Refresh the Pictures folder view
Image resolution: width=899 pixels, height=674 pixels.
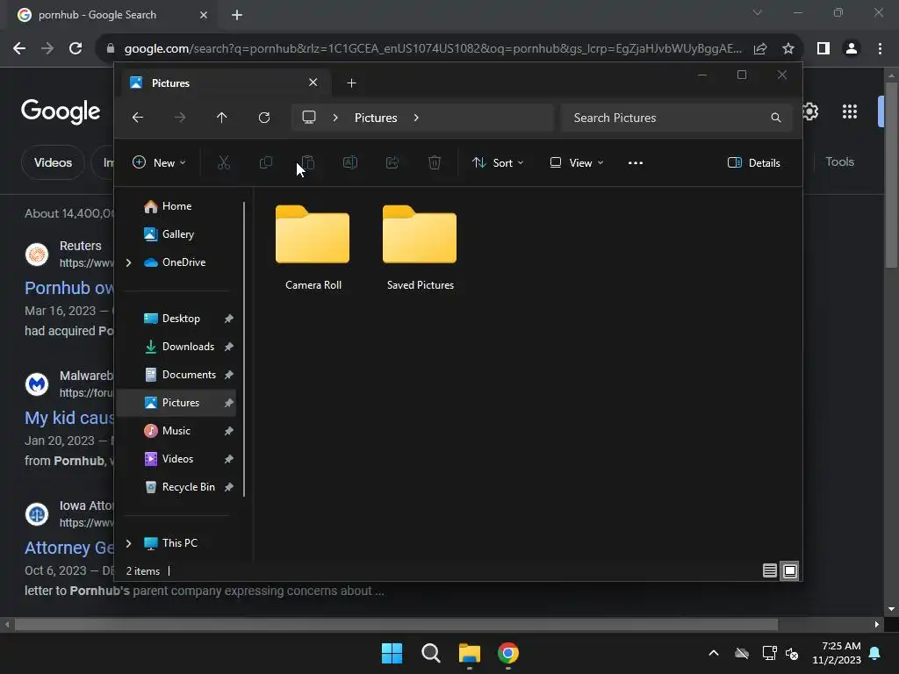[264, 118]
